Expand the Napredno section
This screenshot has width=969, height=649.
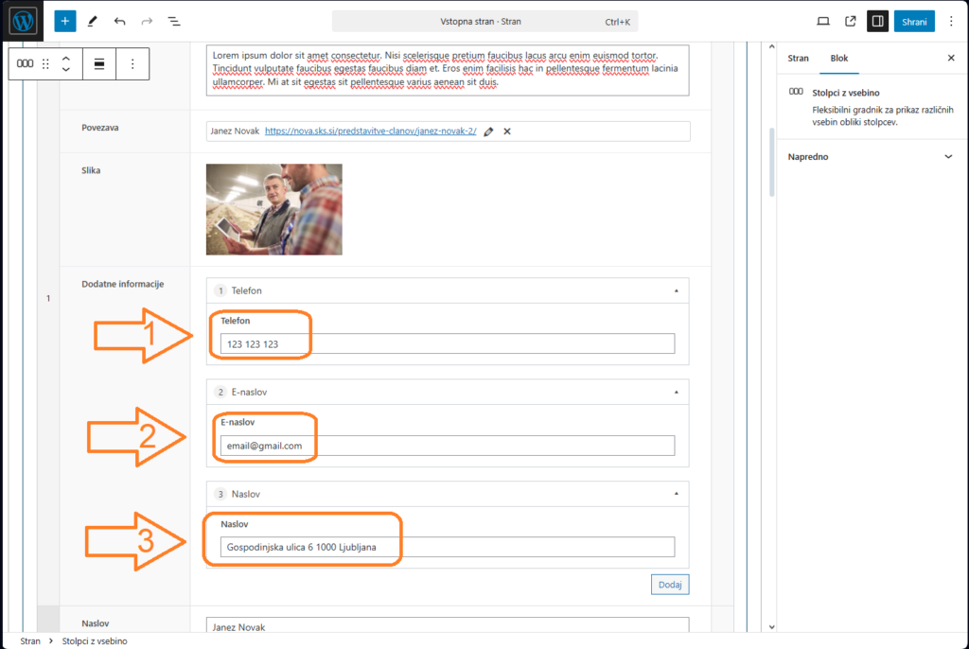pos(948,157)
